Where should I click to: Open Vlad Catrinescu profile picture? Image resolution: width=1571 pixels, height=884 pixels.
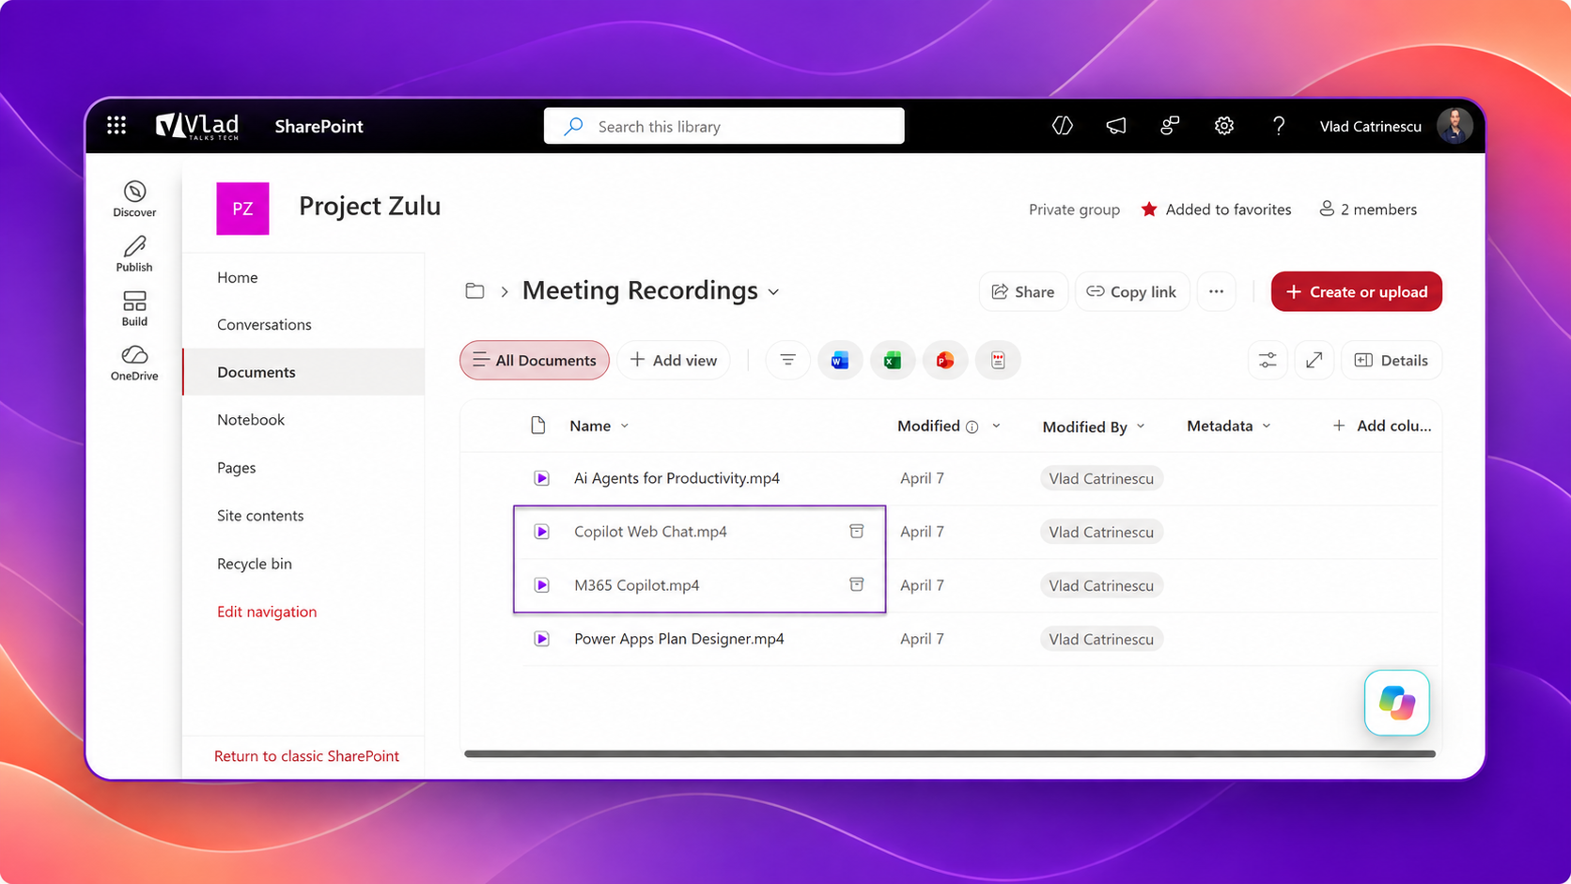tap(1454, 126)
